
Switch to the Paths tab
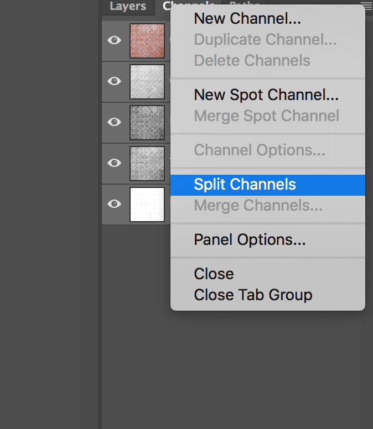click(x=244, y=3)
